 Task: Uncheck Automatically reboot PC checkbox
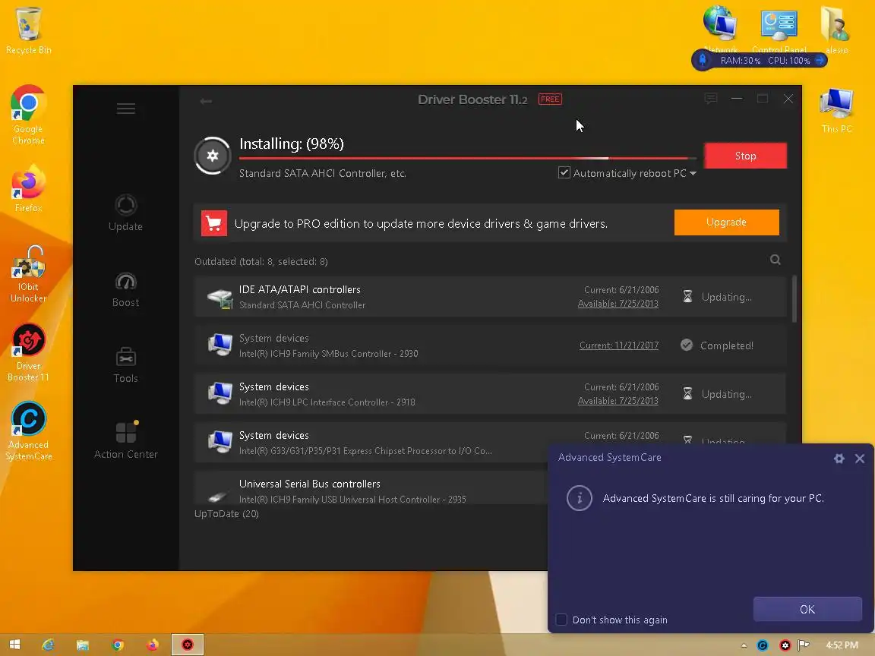pyautogui.click(x=564, y=173)
